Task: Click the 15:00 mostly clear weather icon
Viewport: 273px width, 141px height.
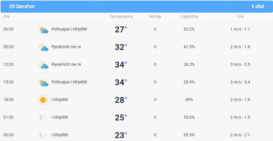Action: (x=43, y=82)
